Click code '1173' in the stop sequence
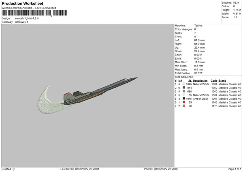 (214, 106)
